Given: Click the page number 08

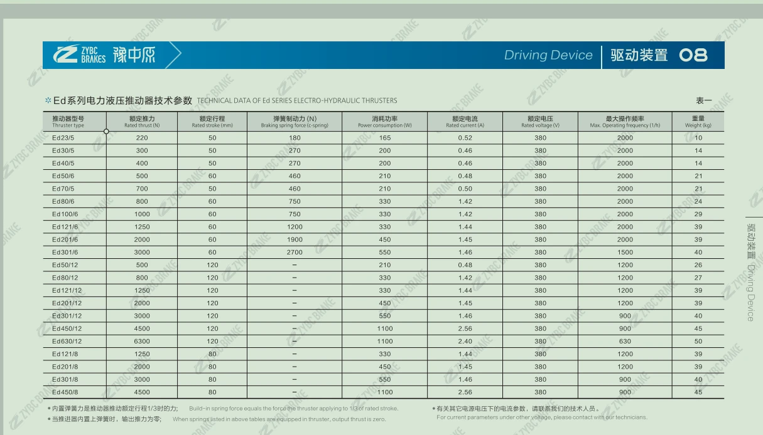Looking at the screenshot, I should pos(693,55).
